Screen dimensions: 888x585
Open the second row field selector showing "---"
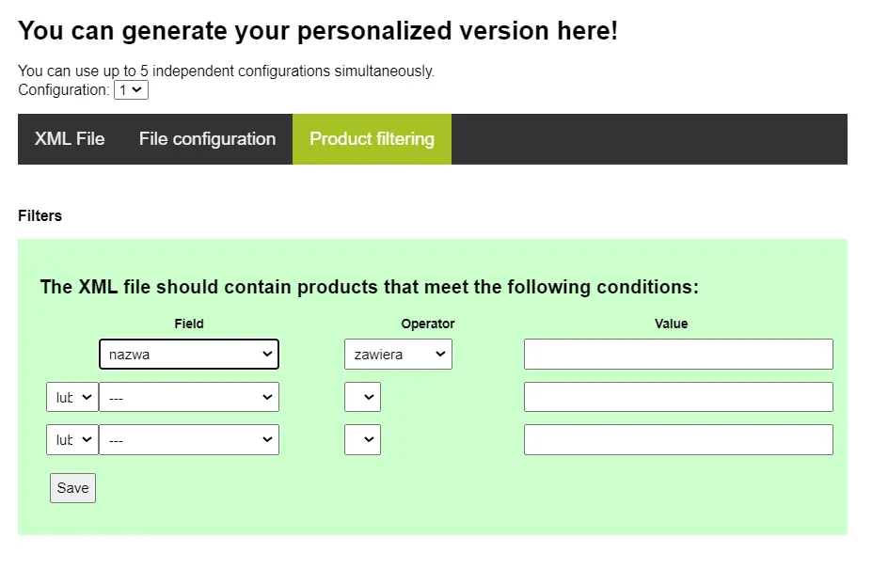tap(188, 396)
